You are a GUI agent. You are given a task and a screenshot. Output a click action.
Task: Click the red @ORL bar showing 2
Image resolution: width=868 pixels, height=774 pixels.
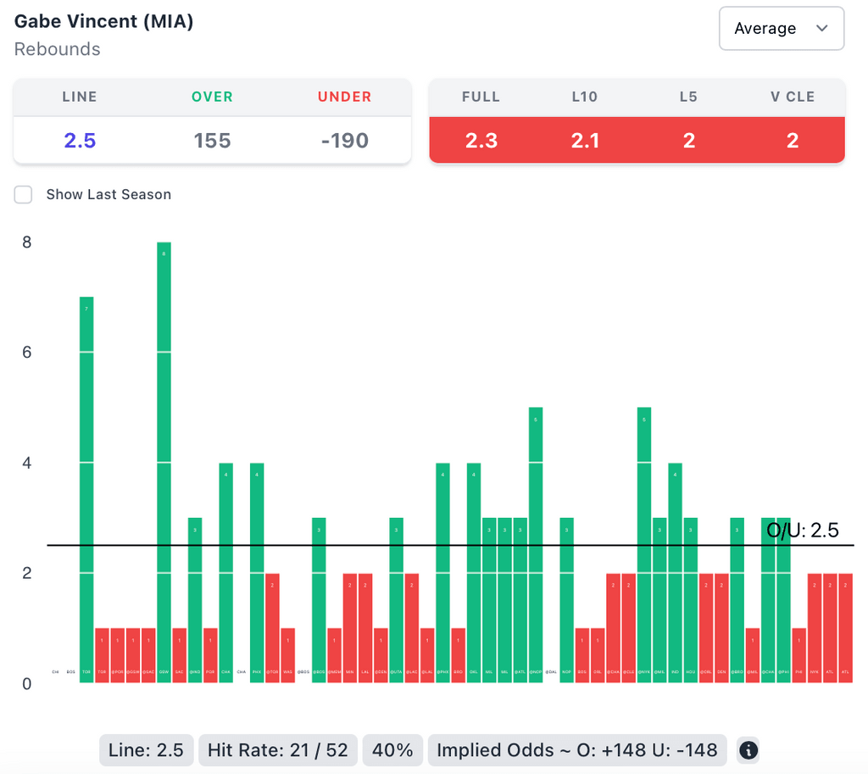[x=706, y=628]
